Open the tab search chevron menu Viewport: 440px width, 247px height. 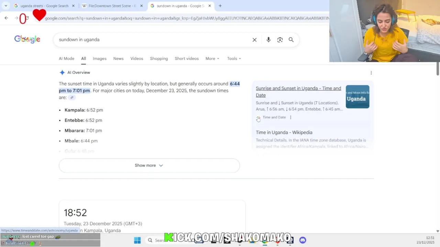coord(6,6)
